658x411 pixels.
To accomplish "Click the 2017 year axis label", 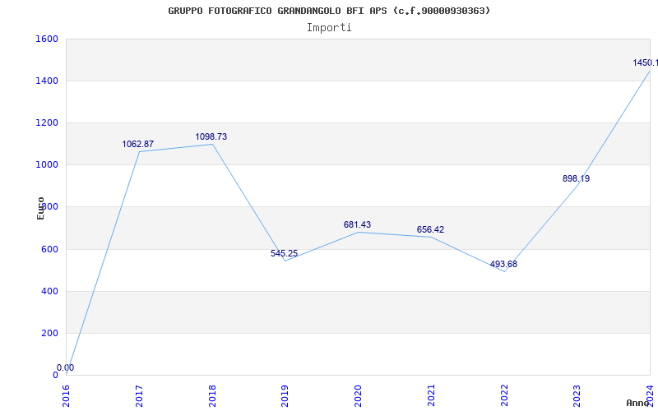I will pos(139,395).
